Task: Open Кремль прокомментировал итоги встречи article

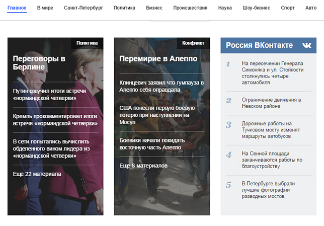Action: (55, 120)
